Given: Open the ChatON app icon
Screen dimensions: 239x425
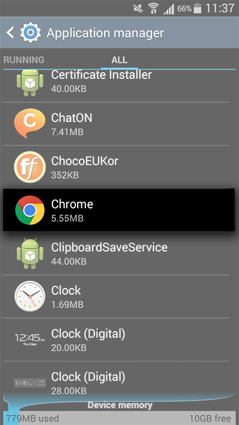Looking at the screenshot, I should tap(30, 123).
